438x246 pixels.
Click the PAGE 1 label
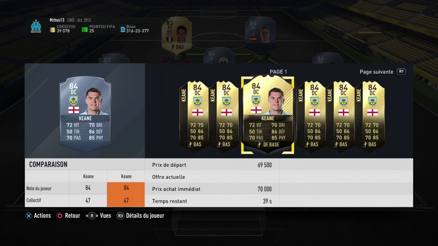pos(278,72)
